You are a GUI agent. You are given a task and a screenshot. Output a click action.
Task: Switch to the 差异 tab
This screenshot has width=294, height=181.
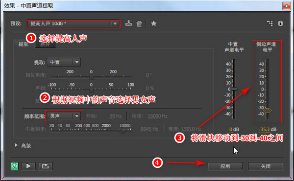pos(45,45)
